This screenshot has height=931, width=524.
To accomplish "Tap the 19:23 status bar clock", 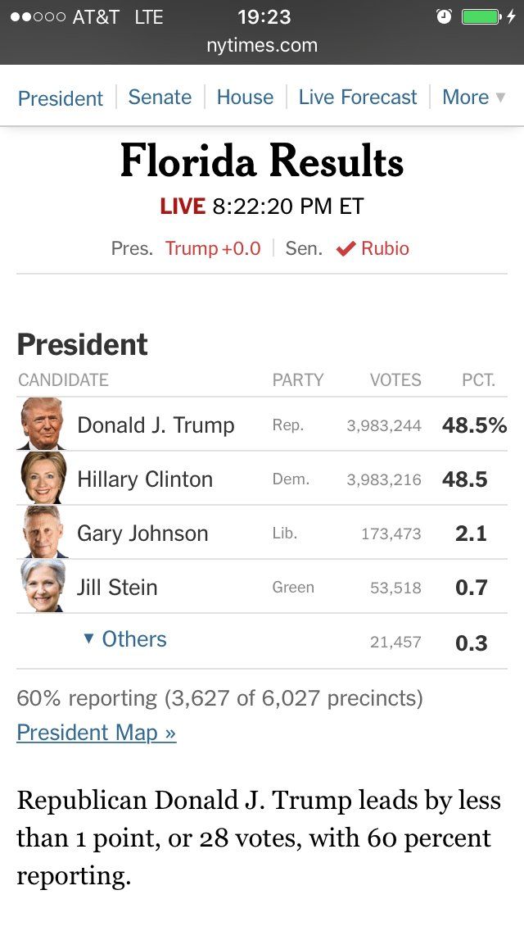I will (x=263, y=16).
